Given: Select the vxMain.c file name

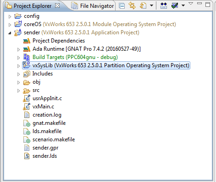Looking at the screenshot, I should pos(44,107).
